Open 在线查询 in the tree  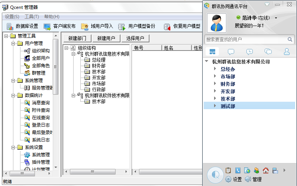(x=41, y=118)
